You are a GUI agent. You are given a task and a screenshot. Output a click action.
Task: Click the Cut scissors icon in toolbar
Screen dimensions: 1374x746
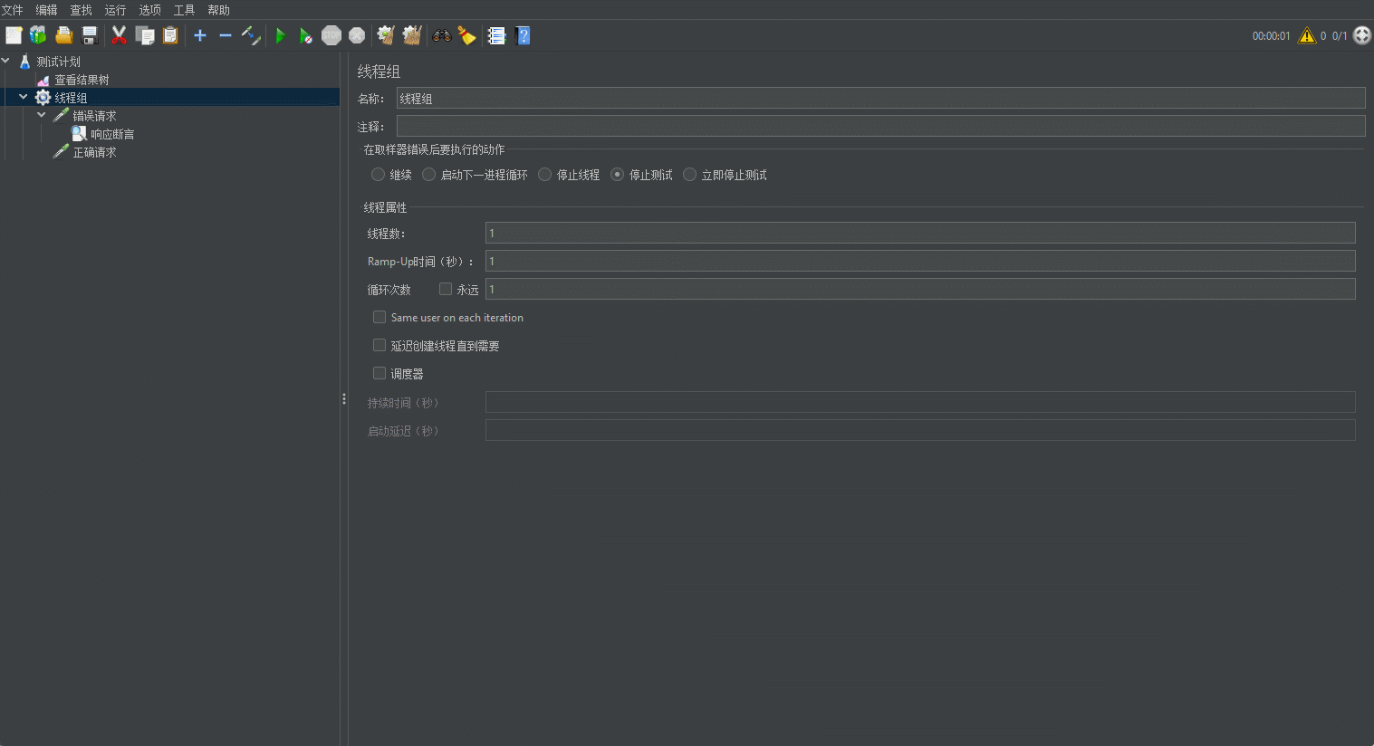[119, 35]
